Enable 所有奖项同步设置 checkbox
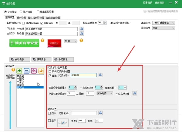Screen dimensions: 182x132 [x=50, y=71]
